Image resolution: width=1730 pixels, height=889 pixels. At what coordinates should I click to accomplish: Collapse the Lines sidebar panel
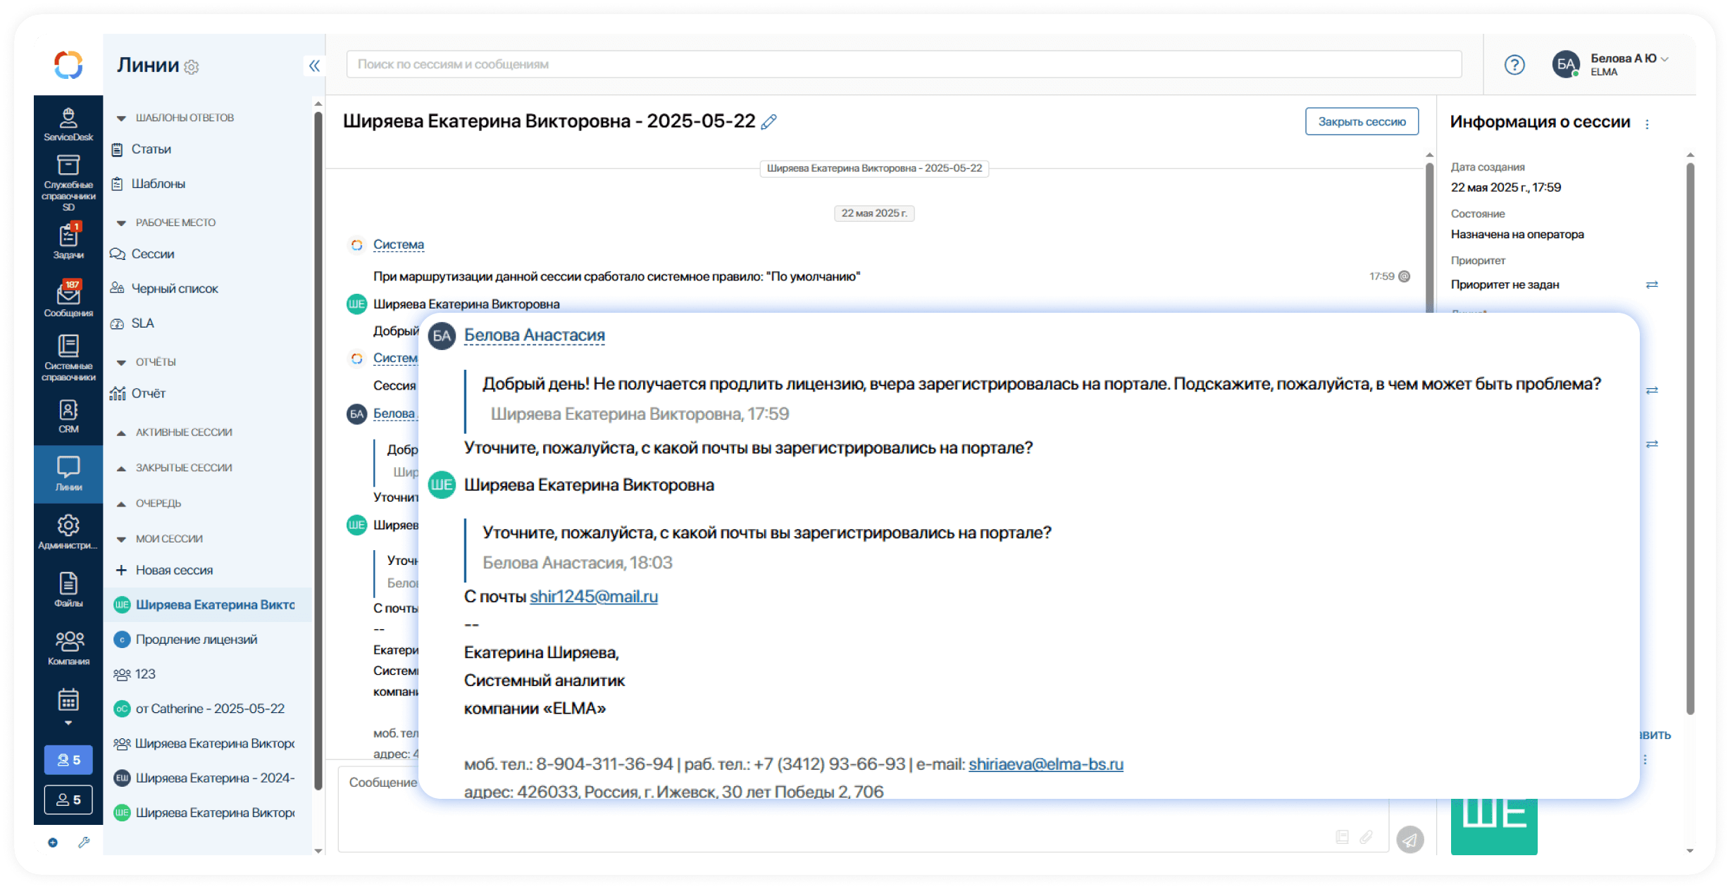[x=314, y=66]
